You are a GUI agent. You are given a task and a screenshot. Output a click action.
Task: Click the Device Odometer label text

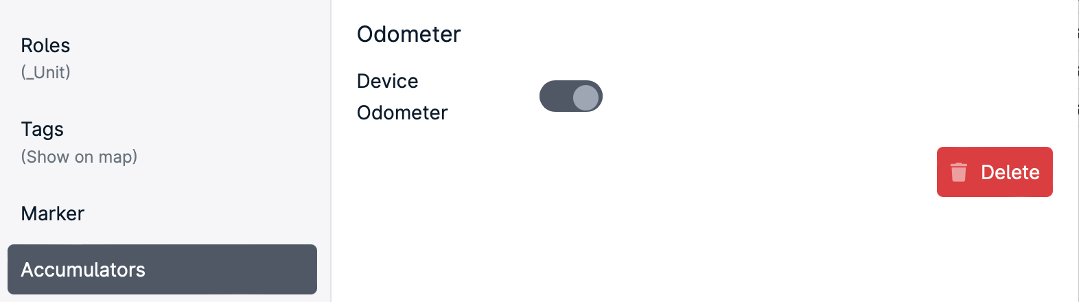pos(402,97)
